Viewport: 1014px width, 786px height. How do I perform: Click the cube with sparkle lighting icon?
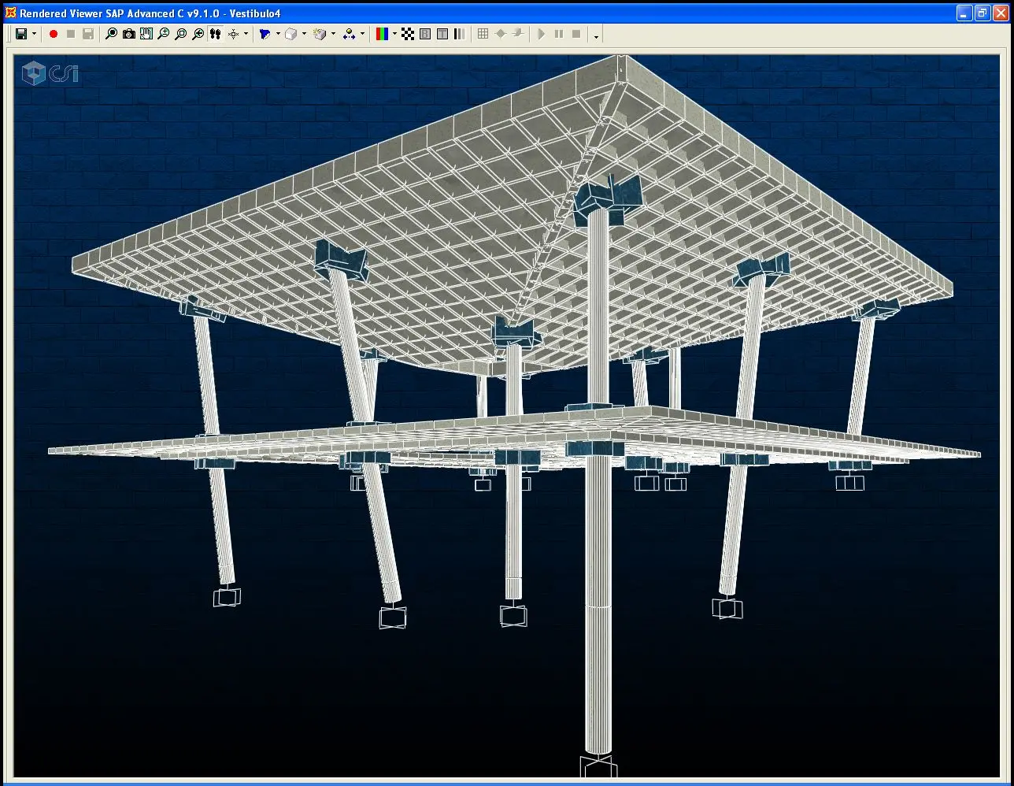[320, 34]
